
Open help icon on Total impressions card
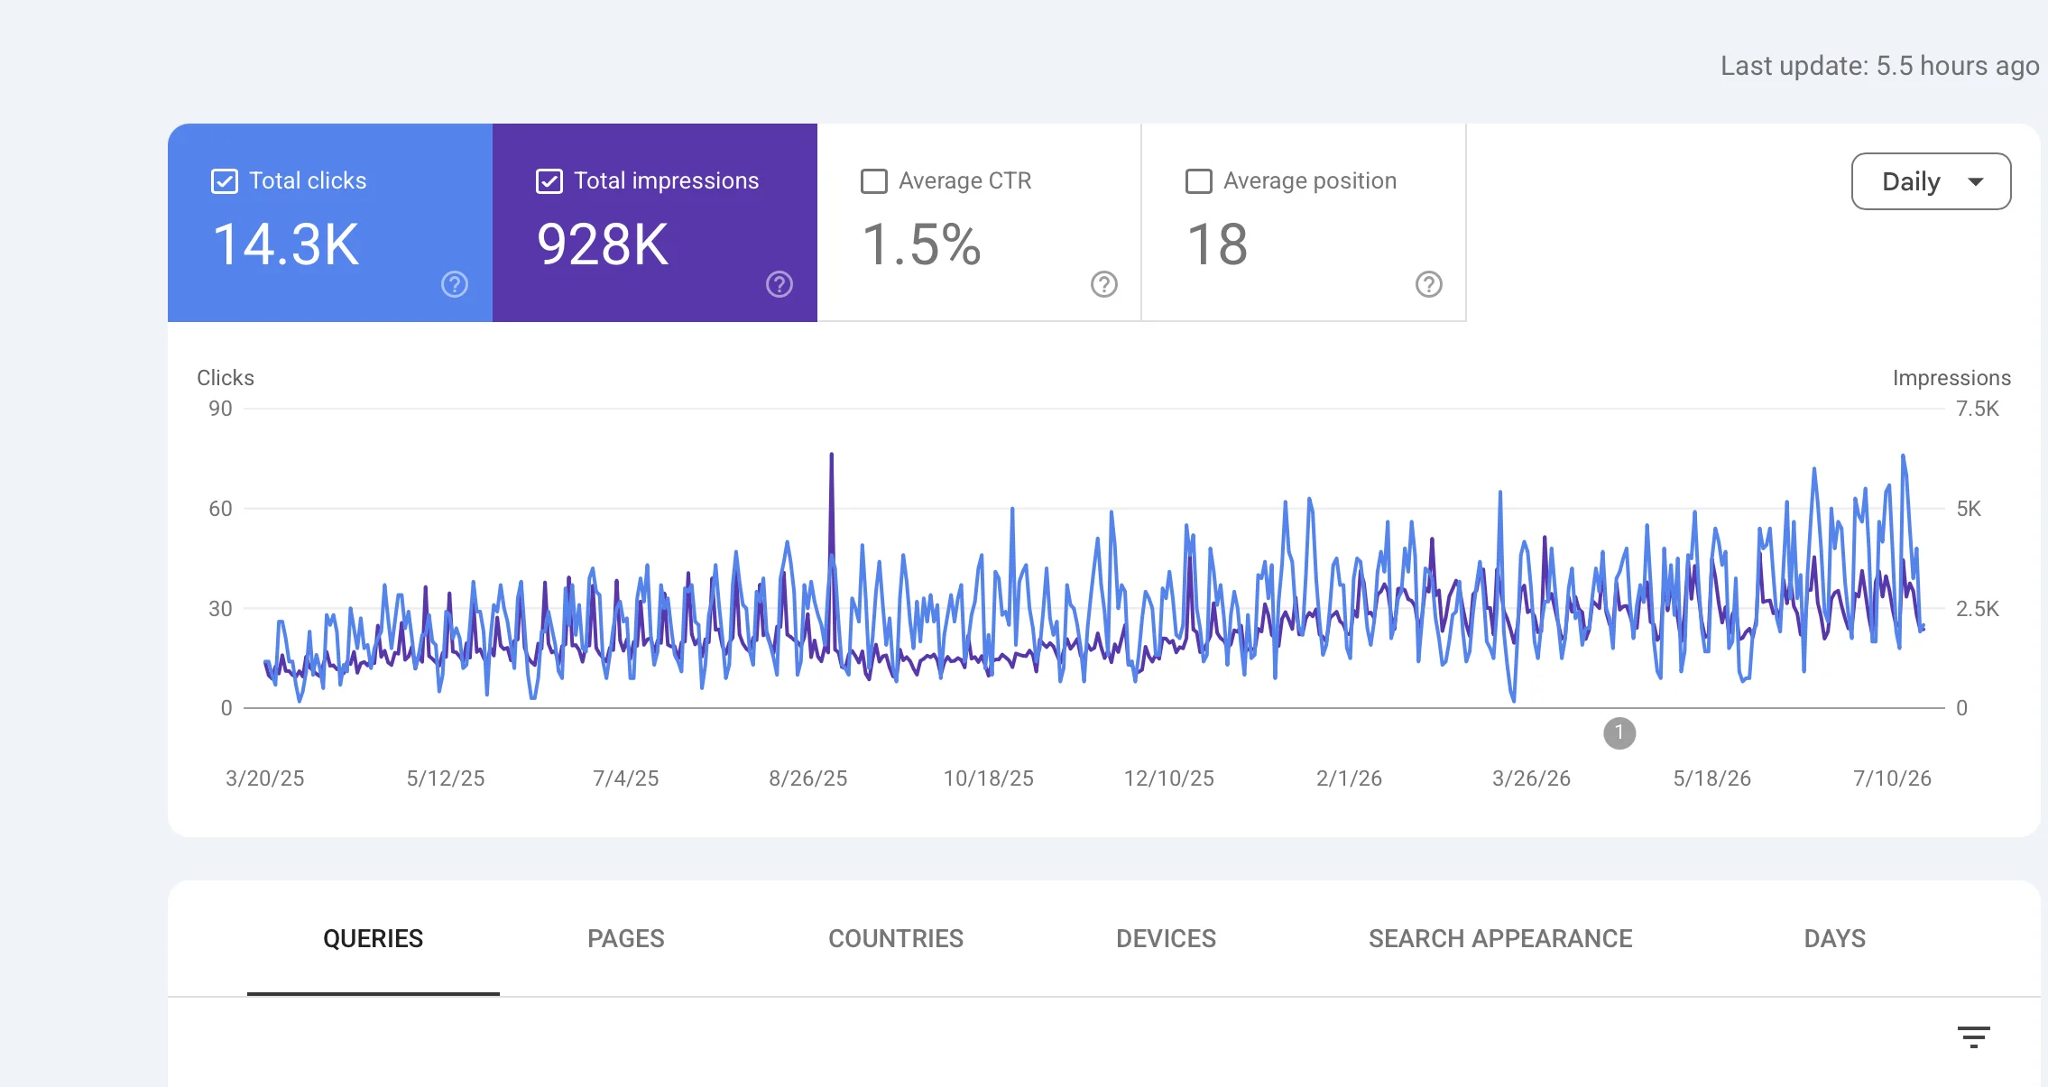pyautogui.click(x=780, y=284)
